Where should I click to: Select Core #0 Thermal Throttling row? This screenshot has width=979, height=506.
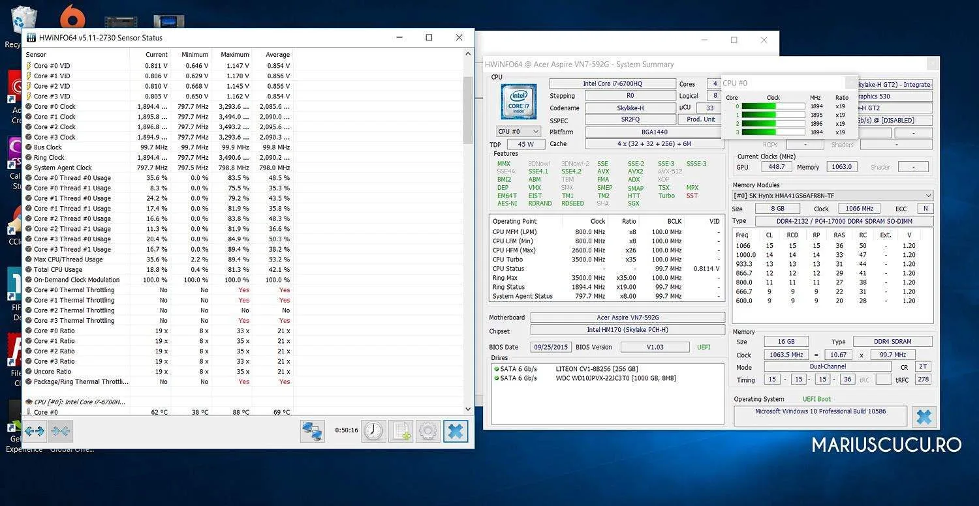click(x=158, y=290)
